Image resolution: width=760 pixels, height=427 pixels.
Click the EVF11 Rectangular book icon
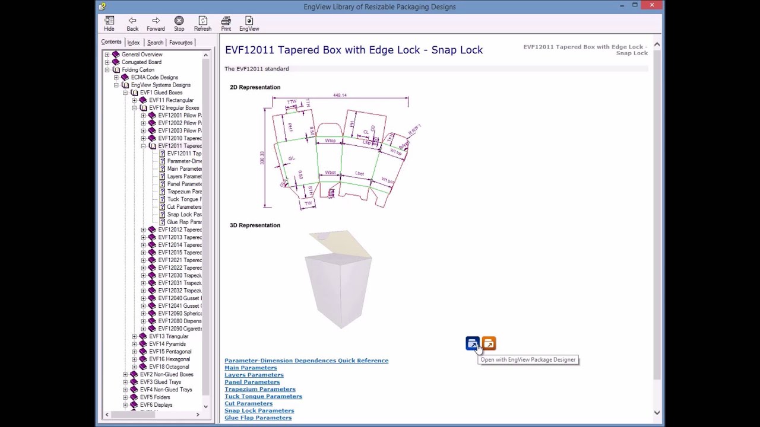point(143,100)
